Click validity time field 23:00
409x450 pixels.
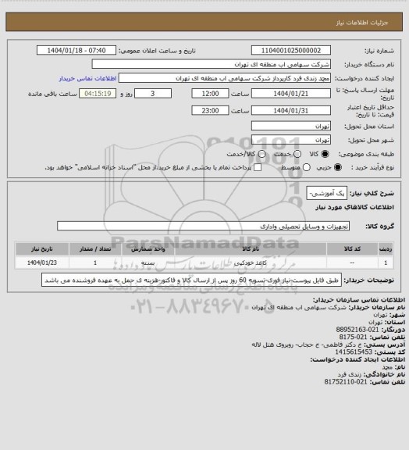pos(210,110)
